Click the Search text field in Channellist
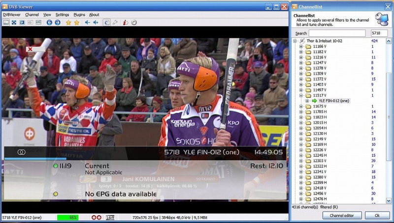This screenshot has width=394, height=223. 337,33
